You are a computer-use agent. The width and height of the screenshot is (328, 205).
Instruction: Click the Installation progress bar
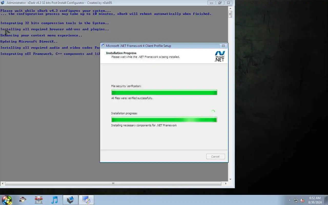click(x=164, y=119)
